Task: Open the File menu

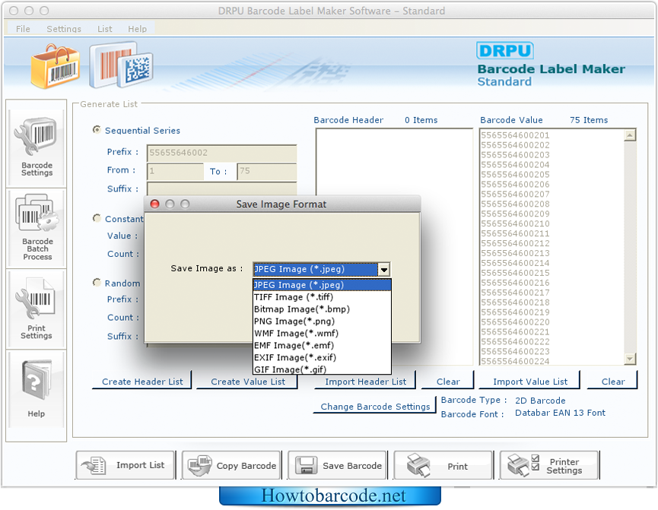Action: [23, 29]
